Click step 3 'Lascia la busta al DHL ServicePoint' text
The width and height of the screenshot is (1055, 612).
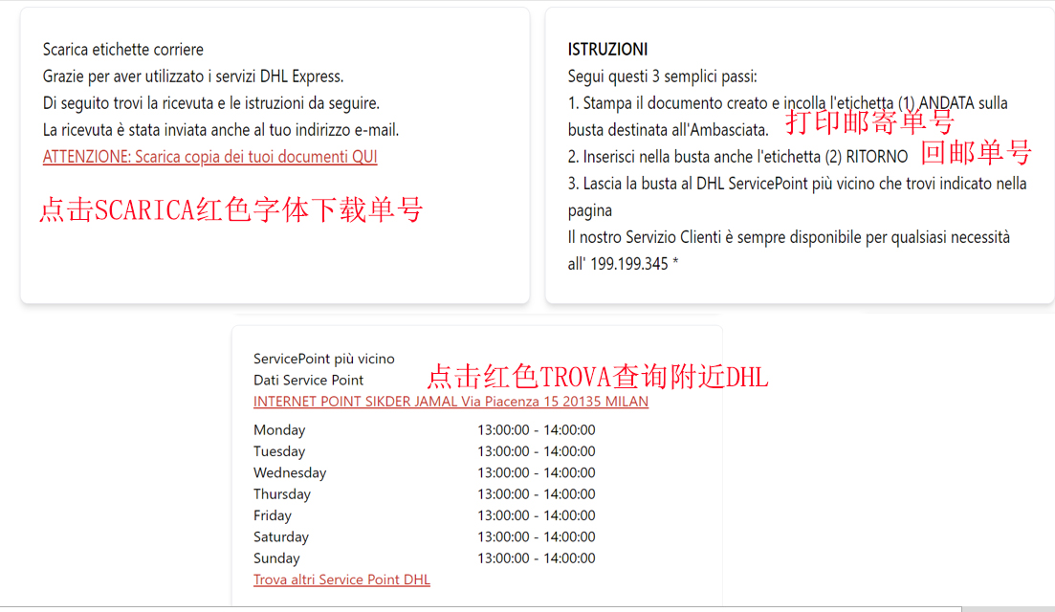[798, 196]
